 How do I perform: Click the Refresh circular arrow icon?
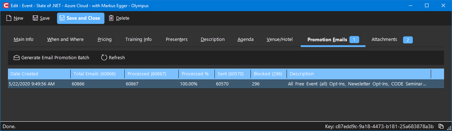click(x=104, y=57)
